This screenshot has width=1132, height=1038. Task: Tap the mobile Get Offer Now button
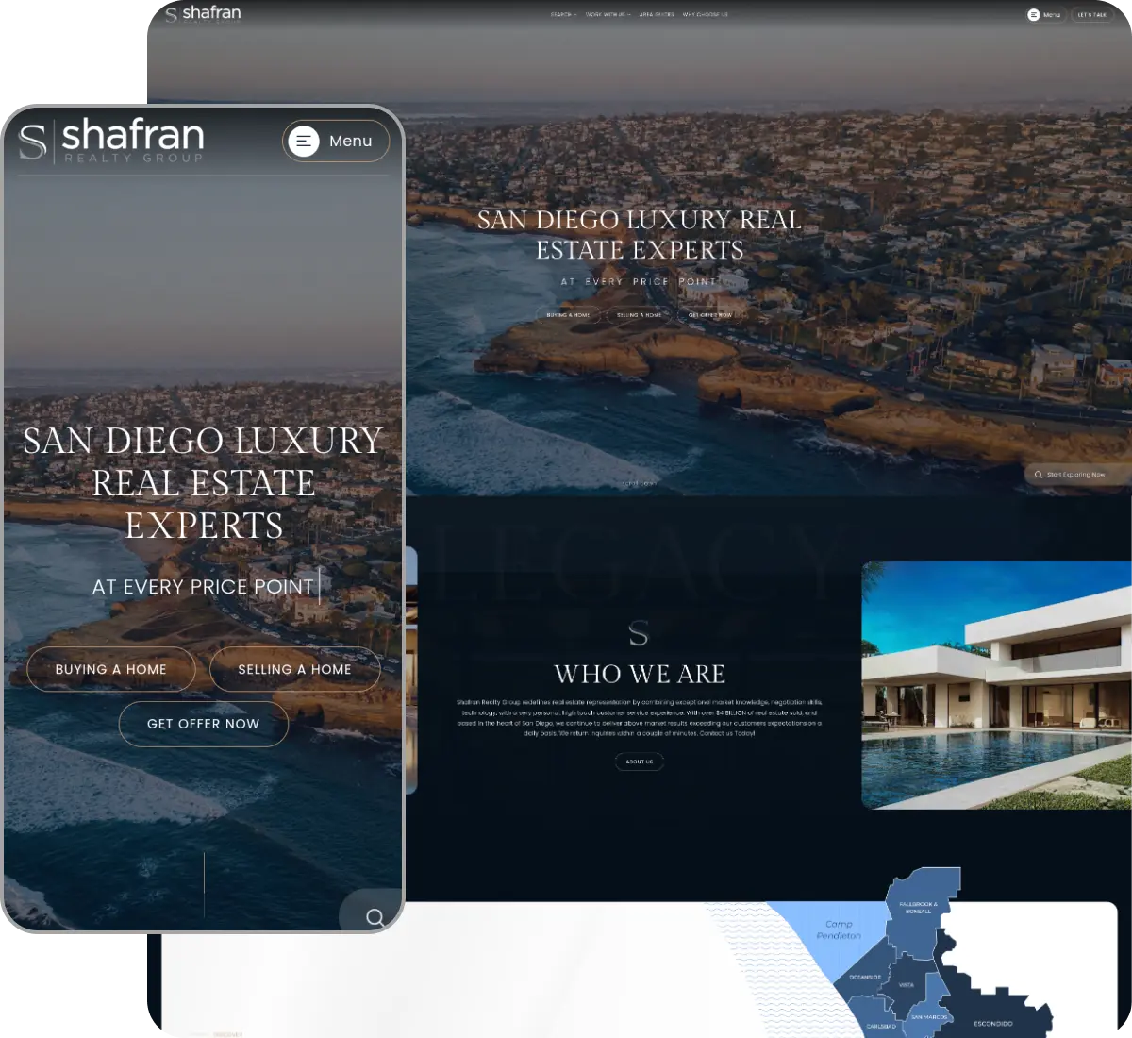(203, 724)
